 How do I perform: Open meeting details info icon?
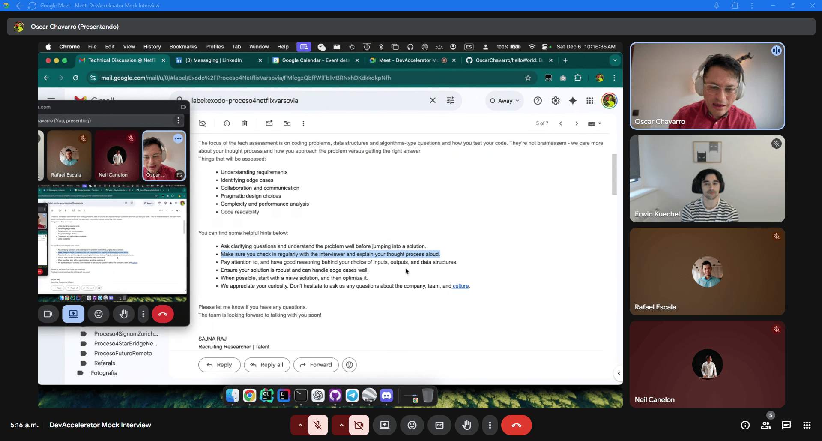click(x=745, y=425)
